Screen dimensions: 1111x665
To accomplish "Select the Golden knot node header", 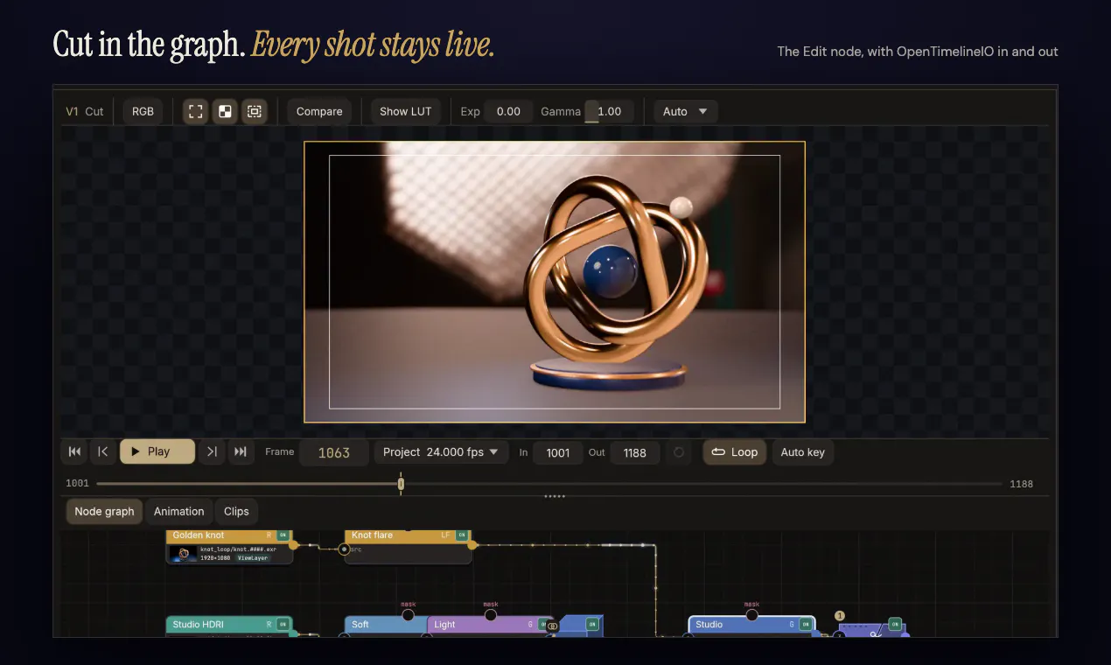I will pyautogui.click(x=229, y=535).
